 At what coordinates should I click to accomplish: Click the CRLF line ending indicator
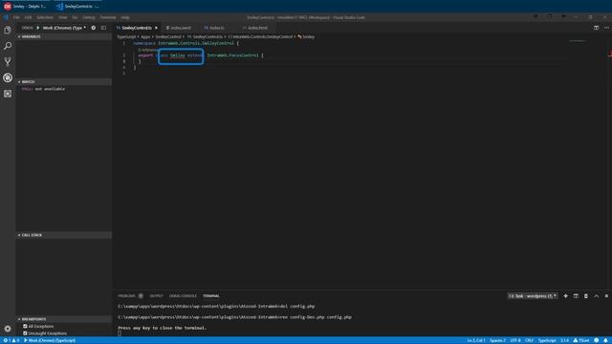pyautogui.click(x=529, y=340)
